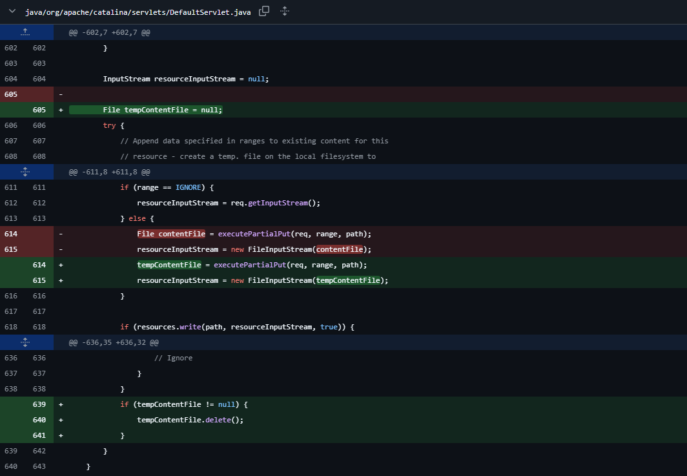Expand hidden lines at -636,35 hunk
Screen dimensions: 687x476
pyautogui.click(x=25, y=342)
